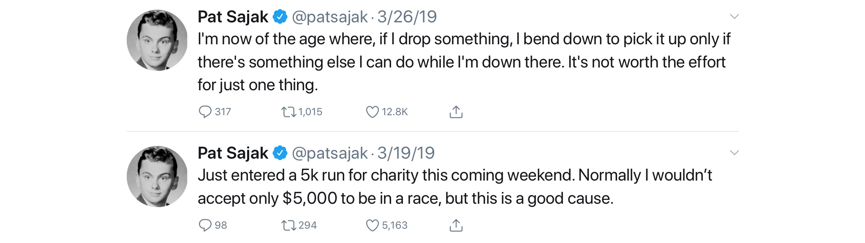Screen dimensions: 865x243
Task: Reply to the 5k run tweet
Action: point(205,225)
